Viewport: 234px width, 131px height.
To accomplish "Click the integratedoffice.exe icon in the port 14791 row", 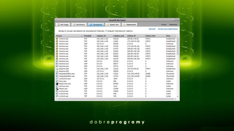I will [57, 76].
